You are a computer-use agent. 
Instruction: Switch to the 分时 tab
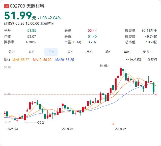click(12, 52)
